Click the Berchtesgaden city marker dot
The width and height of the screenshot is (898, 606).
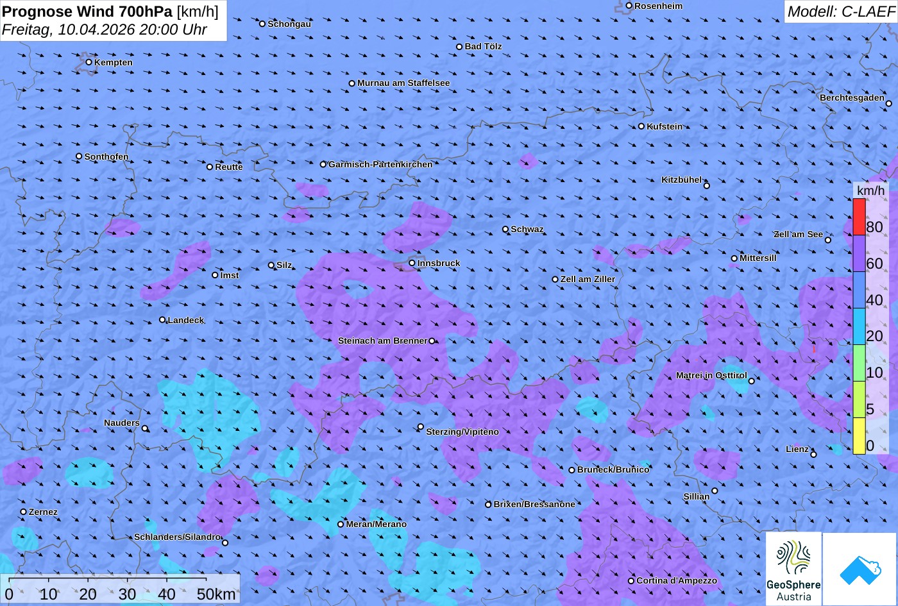[889, 103]
